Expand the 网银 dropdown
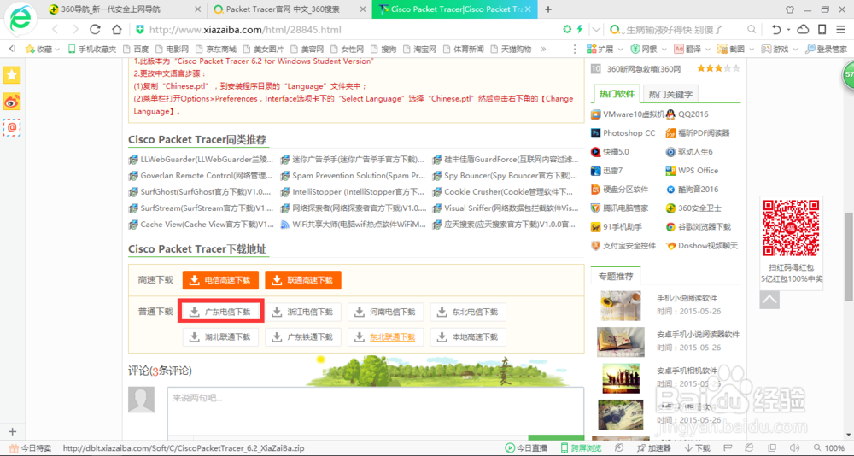 coord(664,49)
